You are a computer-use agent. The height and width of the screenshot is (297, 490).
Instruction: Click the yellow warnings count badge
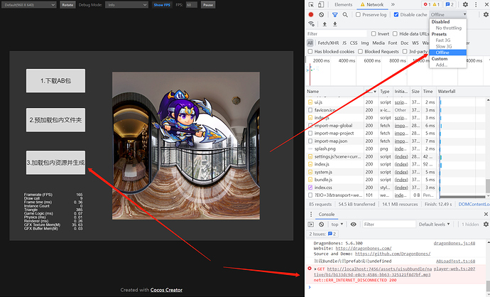[436, 5]
